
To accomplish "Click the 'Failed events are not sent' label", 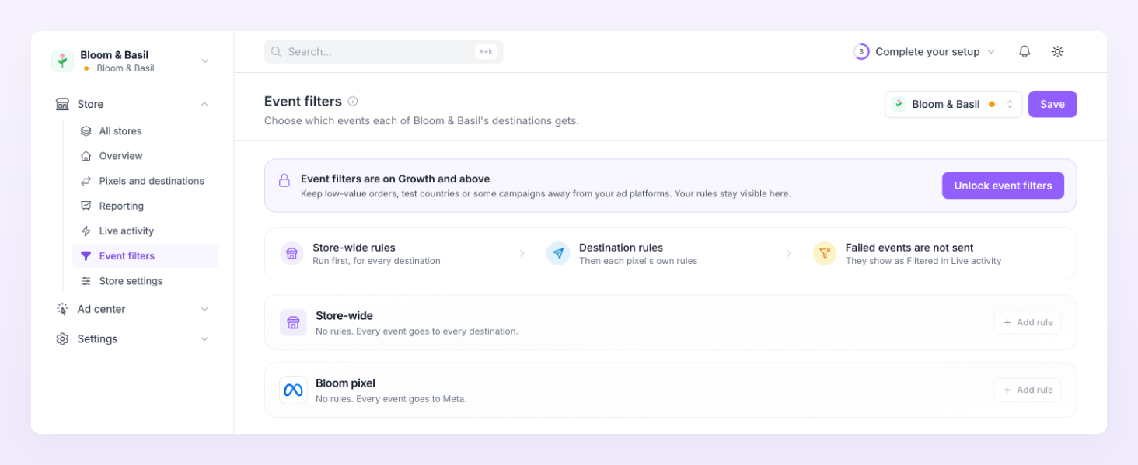I will tap(909, 248).
